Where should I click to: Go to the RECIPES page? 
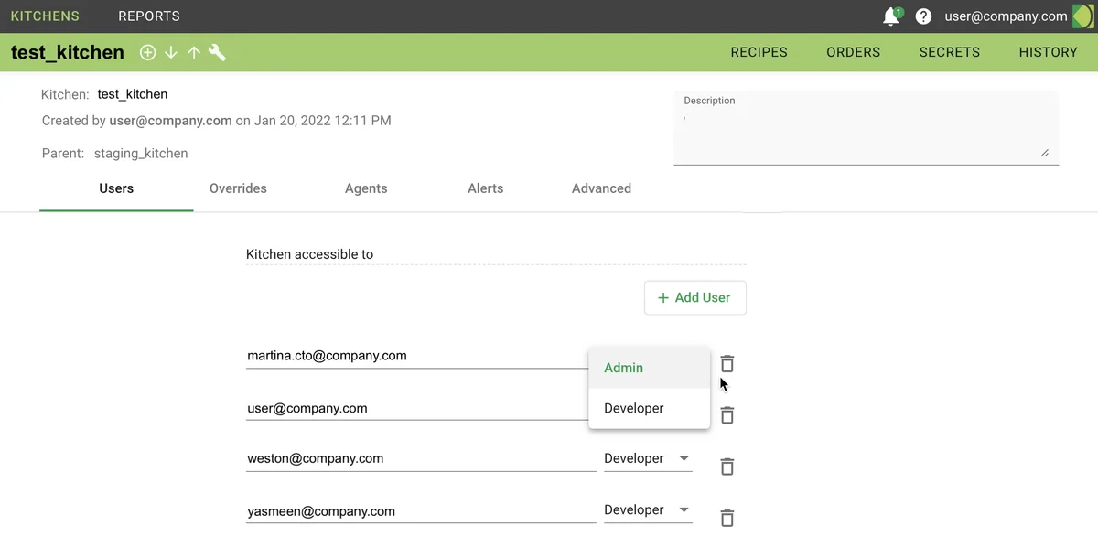tap(759, 52)
